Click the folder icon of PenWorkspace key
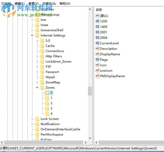This screenshot has width=164, height=152. point(37,135)
